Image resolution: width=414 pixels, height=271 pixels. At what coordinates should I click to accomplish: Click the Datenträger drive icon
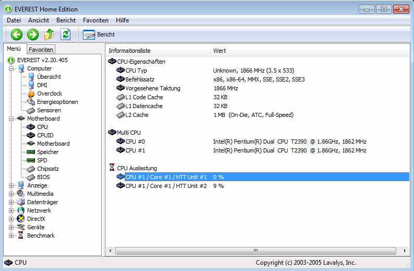(x=21, y=202)
